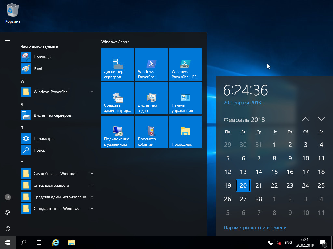Open the Recycle Bin (Корзина) desktop icon
The width and height of the screenshot is (333, 249).
point(13,13)
